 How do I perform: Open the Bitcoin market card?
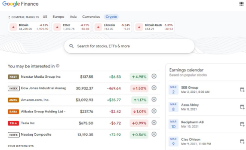point(29,27)
